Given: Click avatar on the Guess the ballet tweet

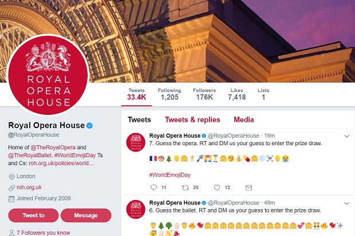Looking at the screenshot, I should (x=136, y=209).
